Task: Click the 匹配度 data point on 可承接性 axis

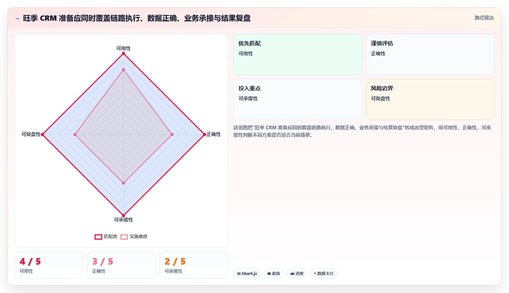Action: 123,216
